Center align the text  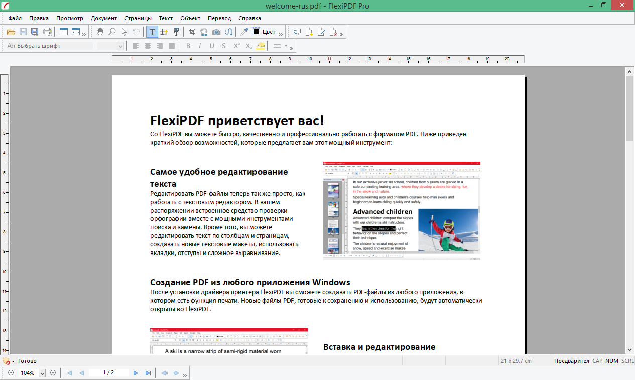tap(148, 46)
